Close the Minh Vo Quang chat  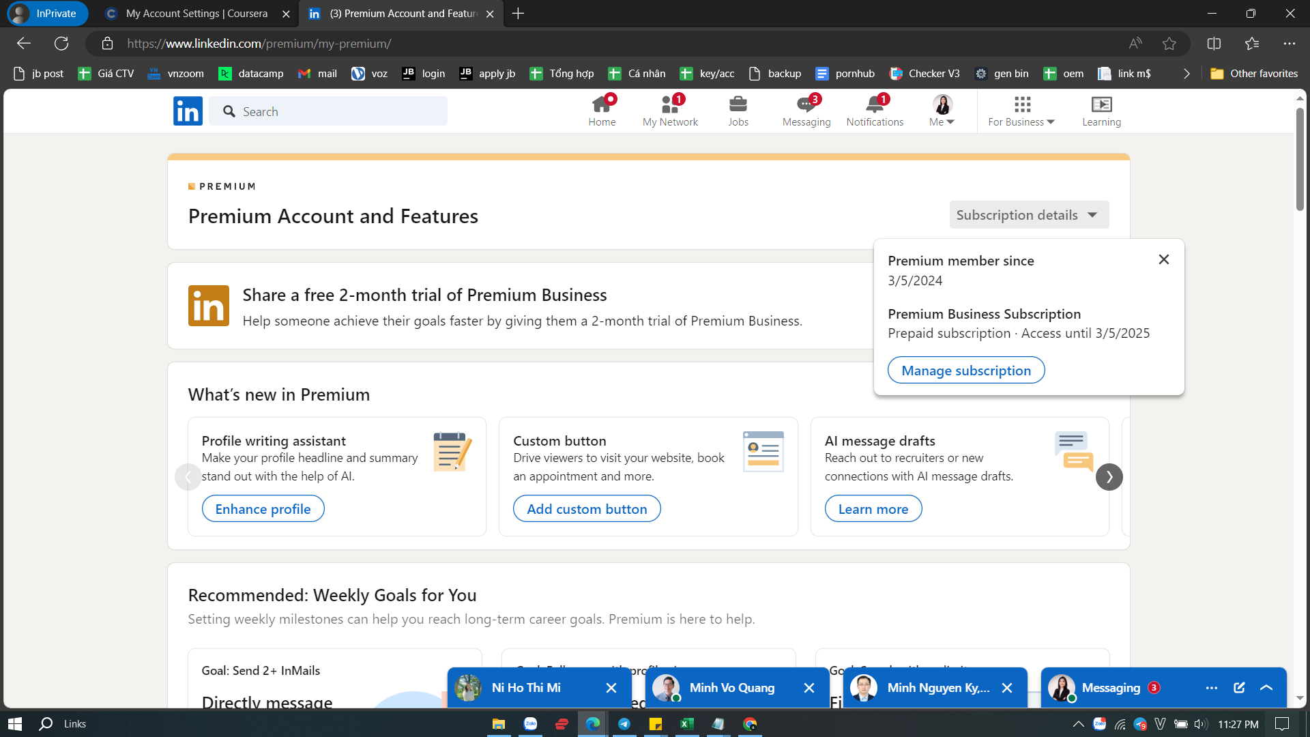[809, 688]
